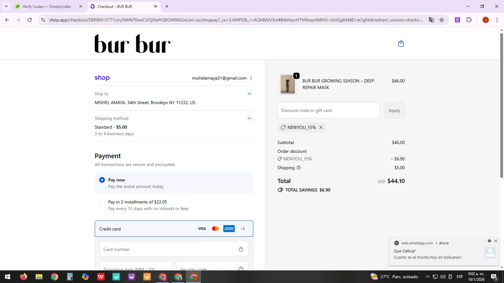Open the Windows Start menu
The width and height of the screenshot is (504, 283).
[x=7, y=277]
